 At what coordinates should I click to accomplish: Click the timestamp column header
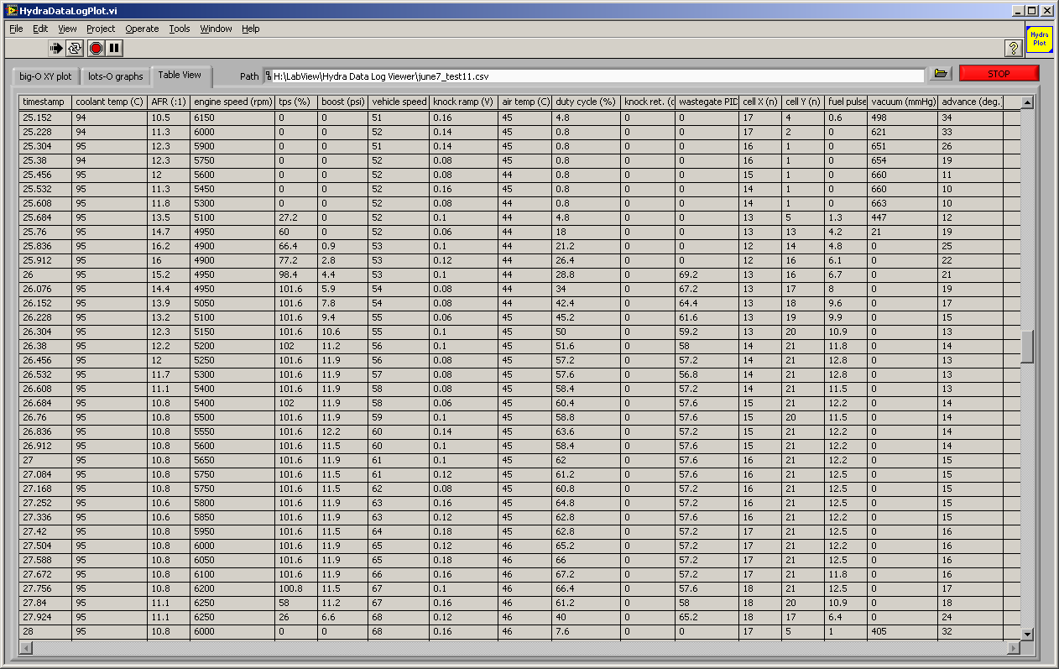point(45,102)
